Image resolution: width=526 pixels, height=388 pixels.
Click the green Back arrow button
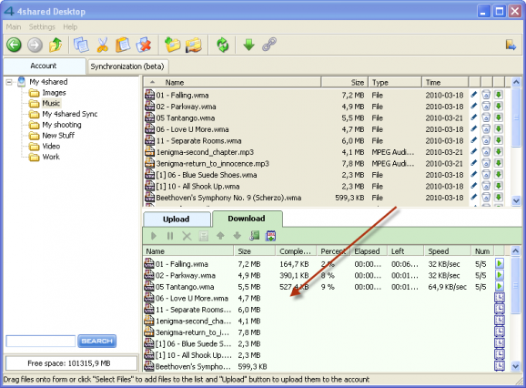pyautogui.click(x=14, y=45)
